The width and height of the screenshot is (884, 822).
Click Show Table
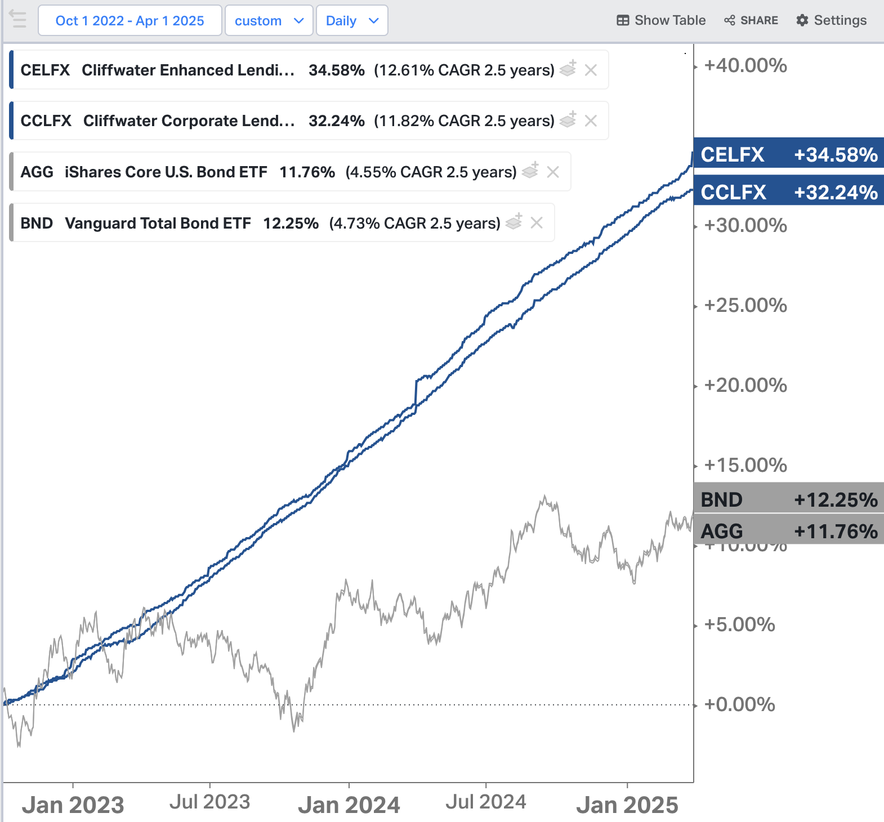(x=661, y=20)
